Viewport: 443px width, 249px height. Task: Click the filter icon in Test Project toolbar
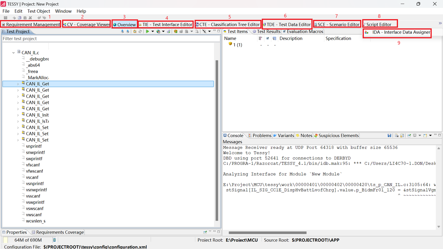point(204,32)
